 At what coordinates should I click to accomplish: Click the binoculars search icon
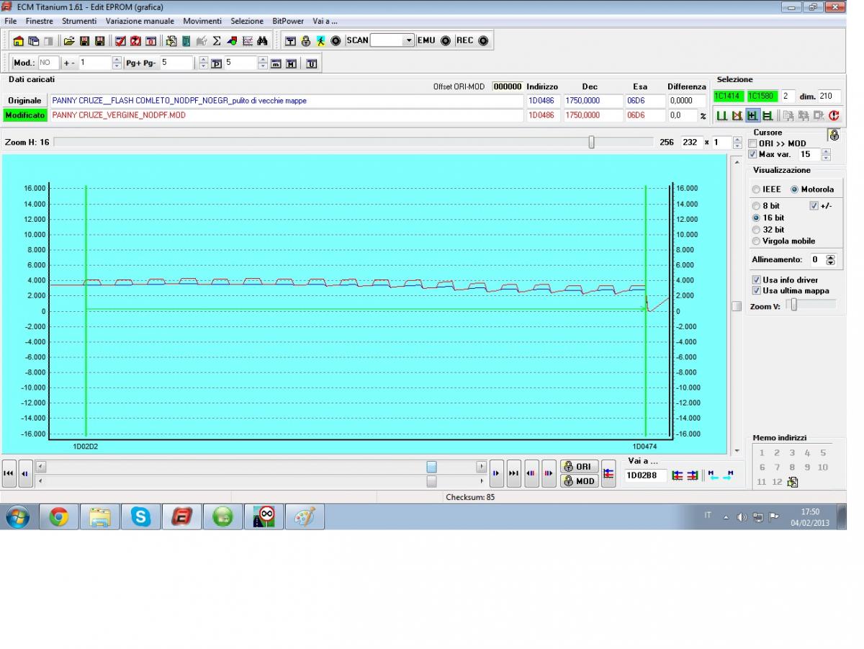[x=262, y=41]
